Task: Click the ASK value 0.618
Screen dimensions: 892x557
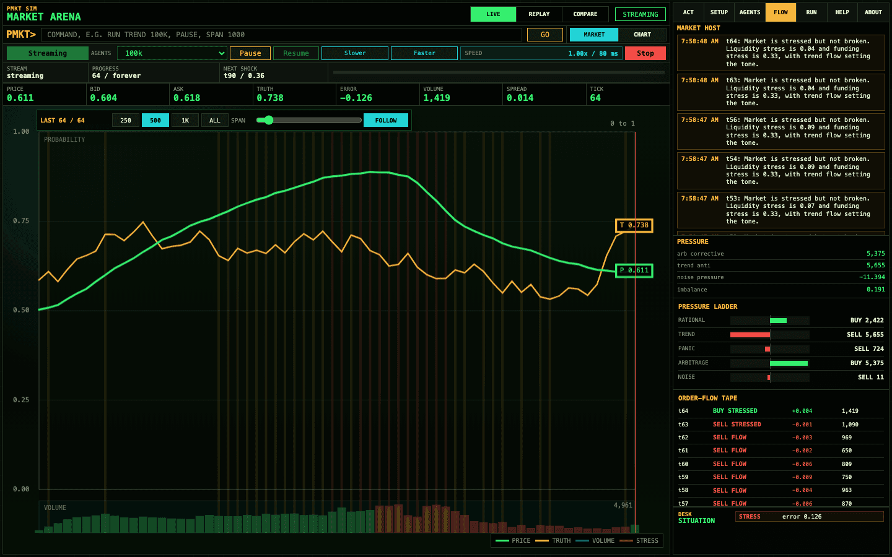Action: pos(187,98)
